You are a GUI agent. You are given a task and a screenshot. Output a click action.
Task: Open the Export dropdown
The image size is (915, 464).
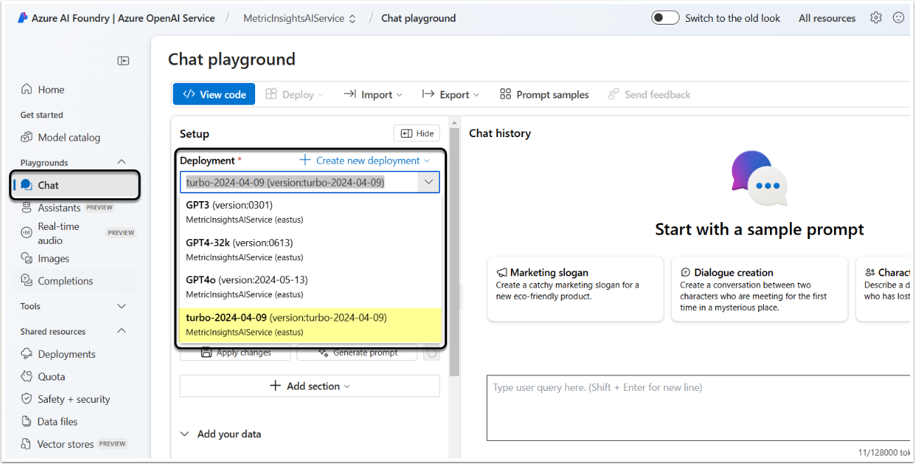pyautogui.click(x=451, y=94)
